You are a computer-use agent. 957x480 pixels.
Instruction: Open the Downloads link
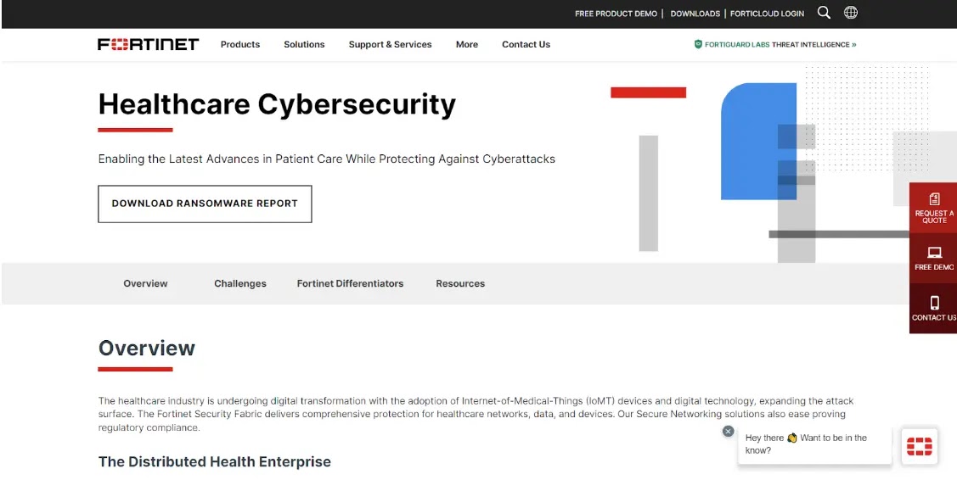(x=695, y=14)
